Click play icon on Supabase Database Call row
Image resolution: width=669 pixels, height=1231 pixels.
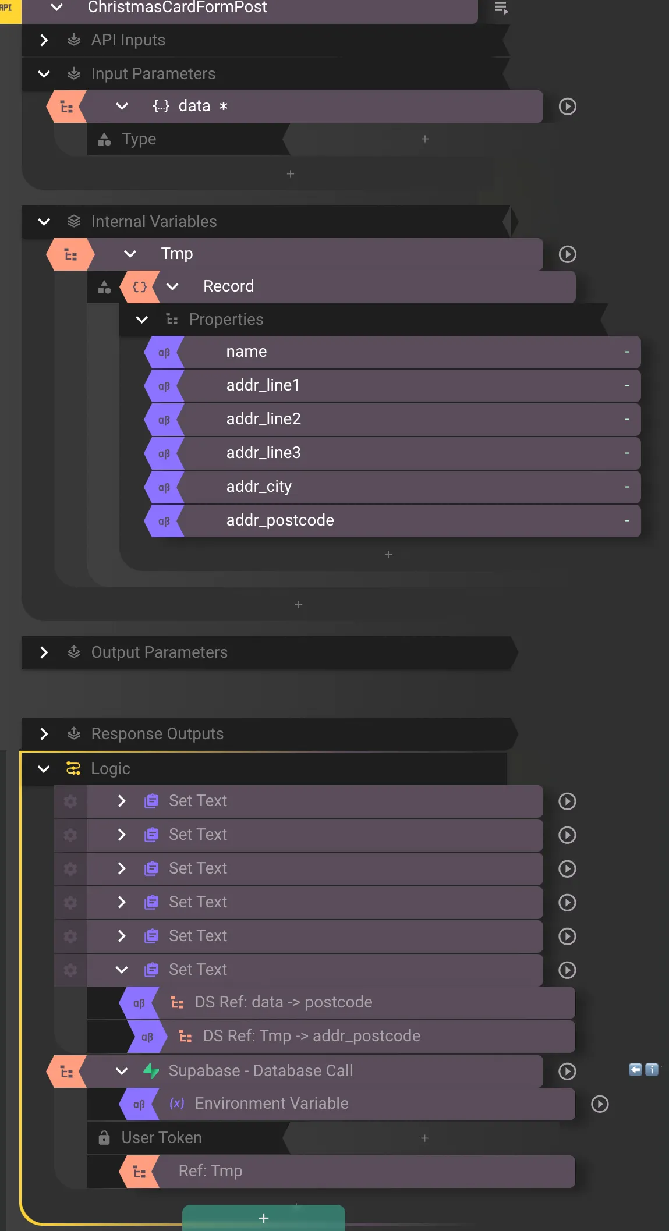pos(567,1072)
